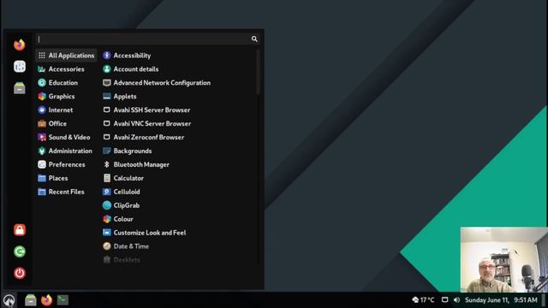Click the Accessibility app icon
The image size is (548, 308).
107,56
